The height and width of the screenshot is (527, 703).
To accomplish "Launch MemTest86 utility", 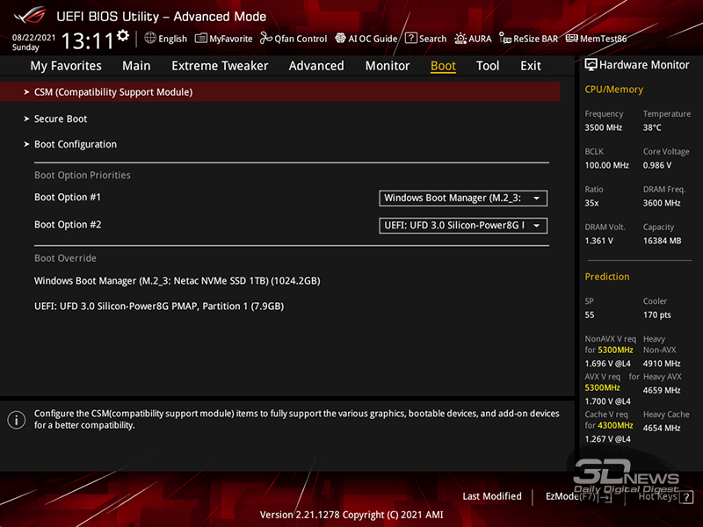I will (x=597, y=39).
